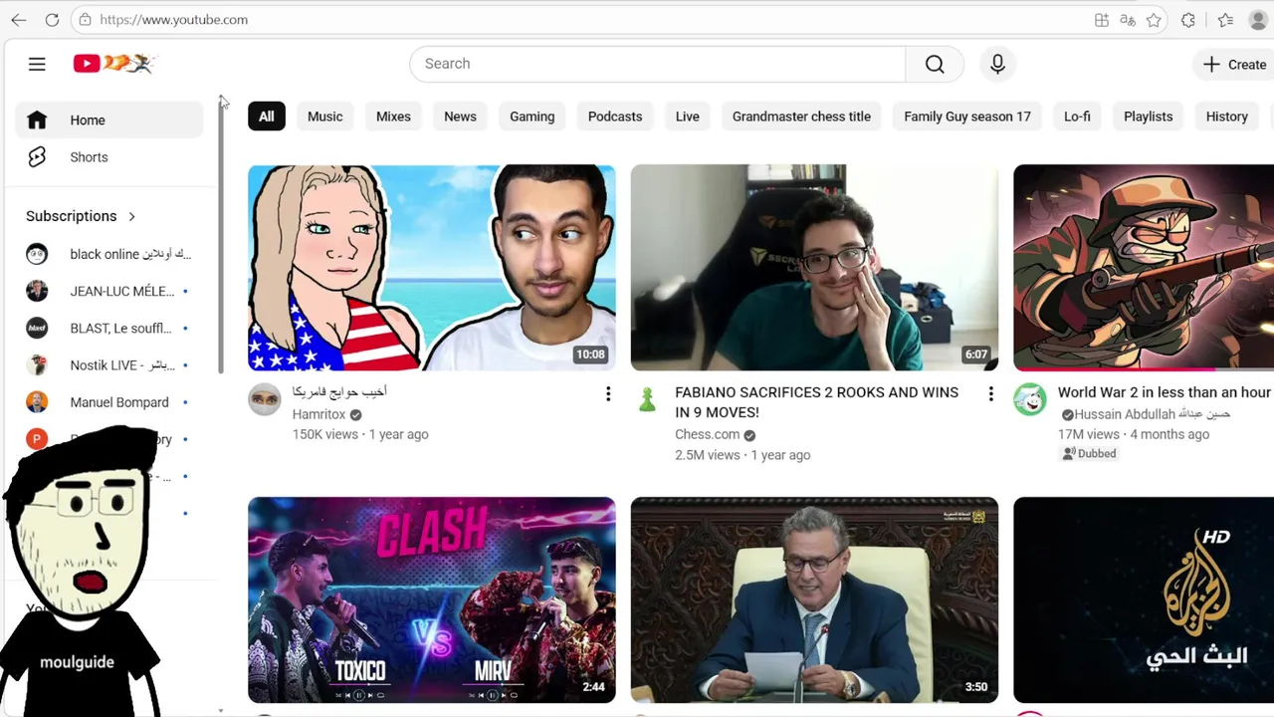Open more options for Hamritox video
Screen dimensions: 1274x717
click(608, 394)
